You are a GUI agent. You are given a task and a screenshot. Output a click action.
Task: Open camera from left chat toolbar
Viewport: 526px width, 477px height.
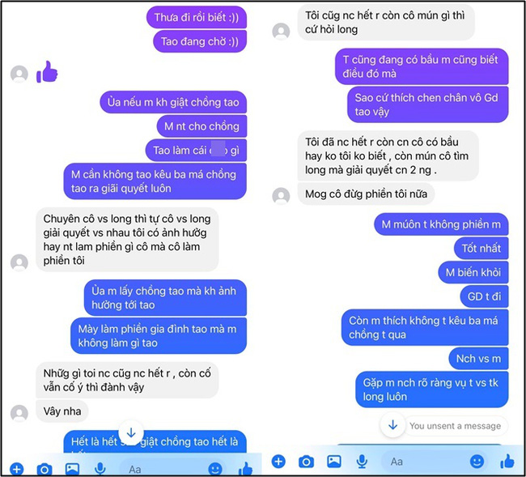click(x=45, y=469)
